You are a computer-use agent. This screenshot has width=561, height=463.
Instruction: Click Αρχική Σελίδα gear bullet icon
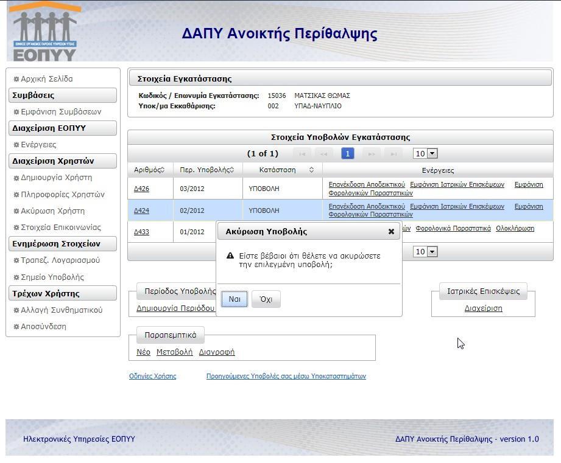tap(16, 79)
